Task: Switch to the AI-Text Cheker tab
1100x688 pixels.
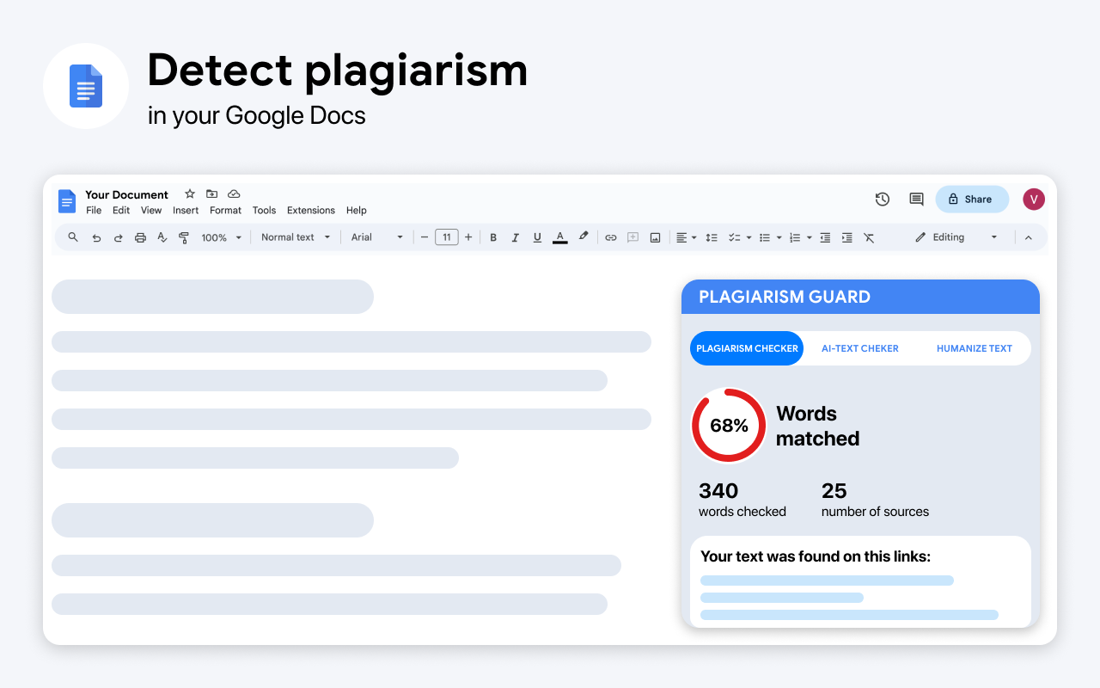Action: coord(860,348)
